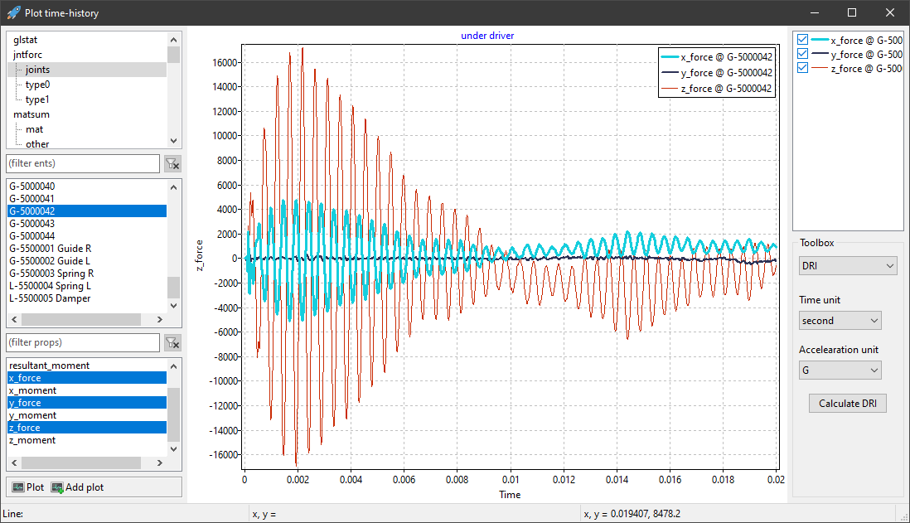Click props list scroll-right arrow
This screenshot has width=910, height=523.
click(160, 463)
